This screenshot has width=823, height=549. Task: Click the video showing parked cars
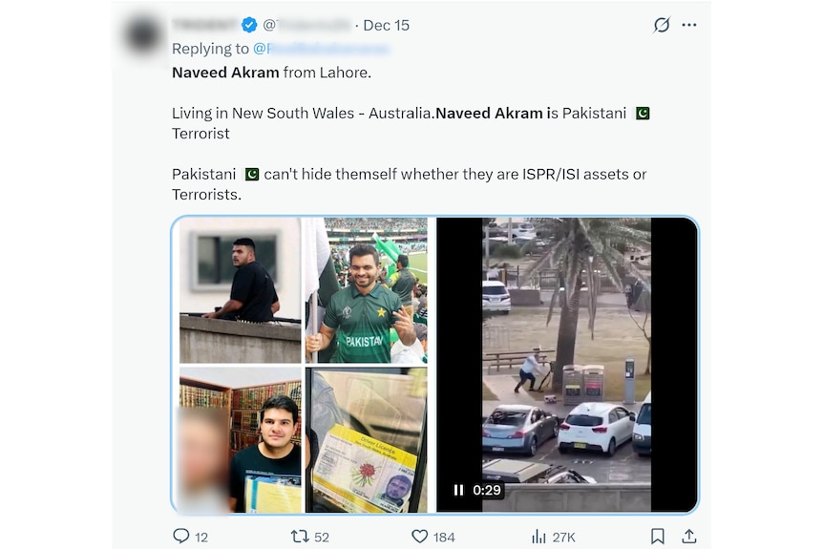pyautogui.click(x=567, y=365)
